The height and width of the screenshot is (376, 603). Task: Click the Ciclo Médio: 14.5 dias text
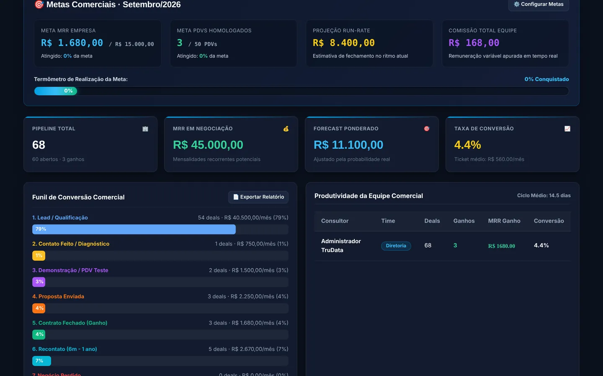coord(544,196)
